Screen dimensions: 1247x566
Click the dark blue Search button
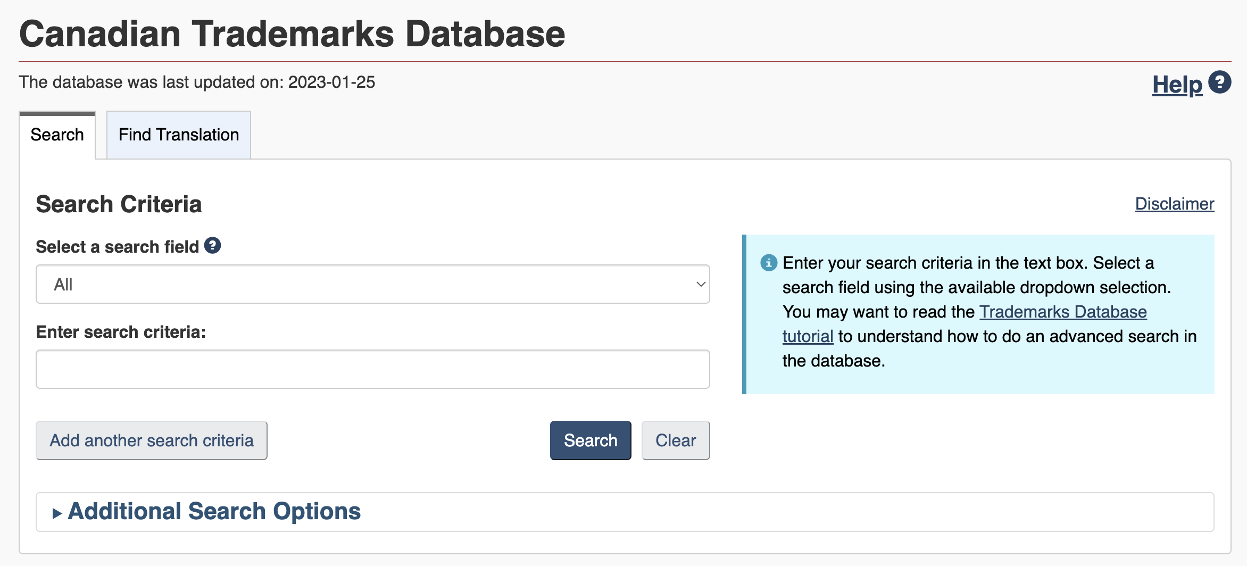point(591,440)
